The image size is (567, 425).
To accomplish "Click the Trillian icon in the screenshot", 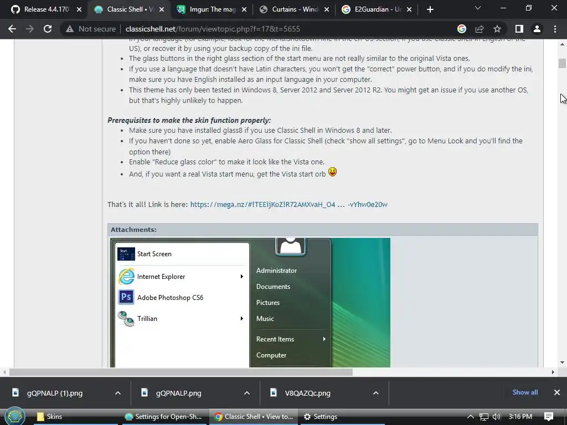I will click(x=126, y=318).
